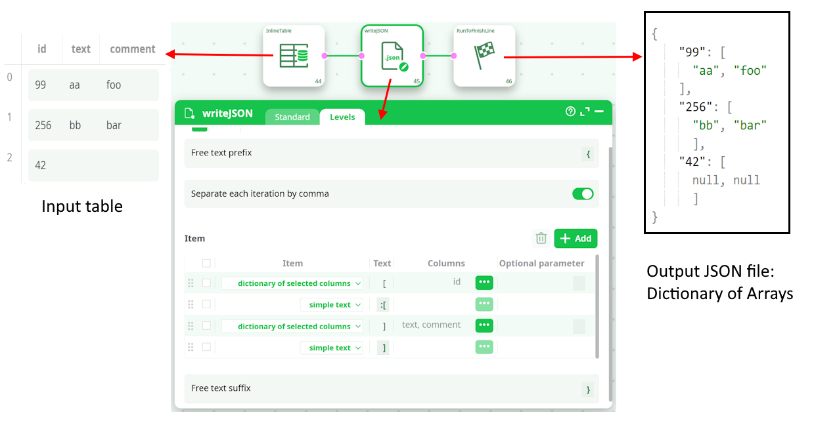Expand the writeJSON panel to fullscreen

[585, 111]
